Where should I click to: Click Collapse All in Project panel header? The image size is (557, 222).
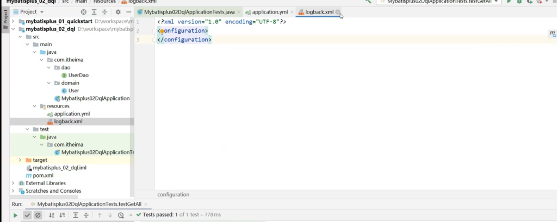click(104, 11)
